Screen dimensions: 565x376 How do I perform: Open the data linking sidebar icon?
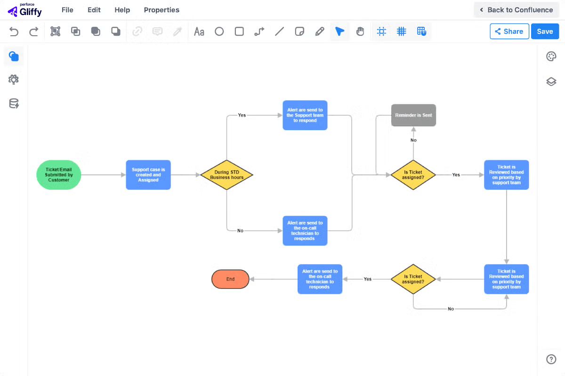pos(14,104)
